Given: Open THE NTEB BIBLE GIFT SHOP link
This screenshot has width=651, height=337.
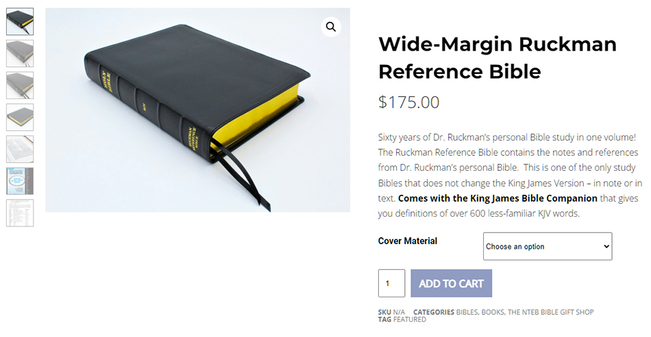Looking at the screenshot, I should (x=550, y=312).
